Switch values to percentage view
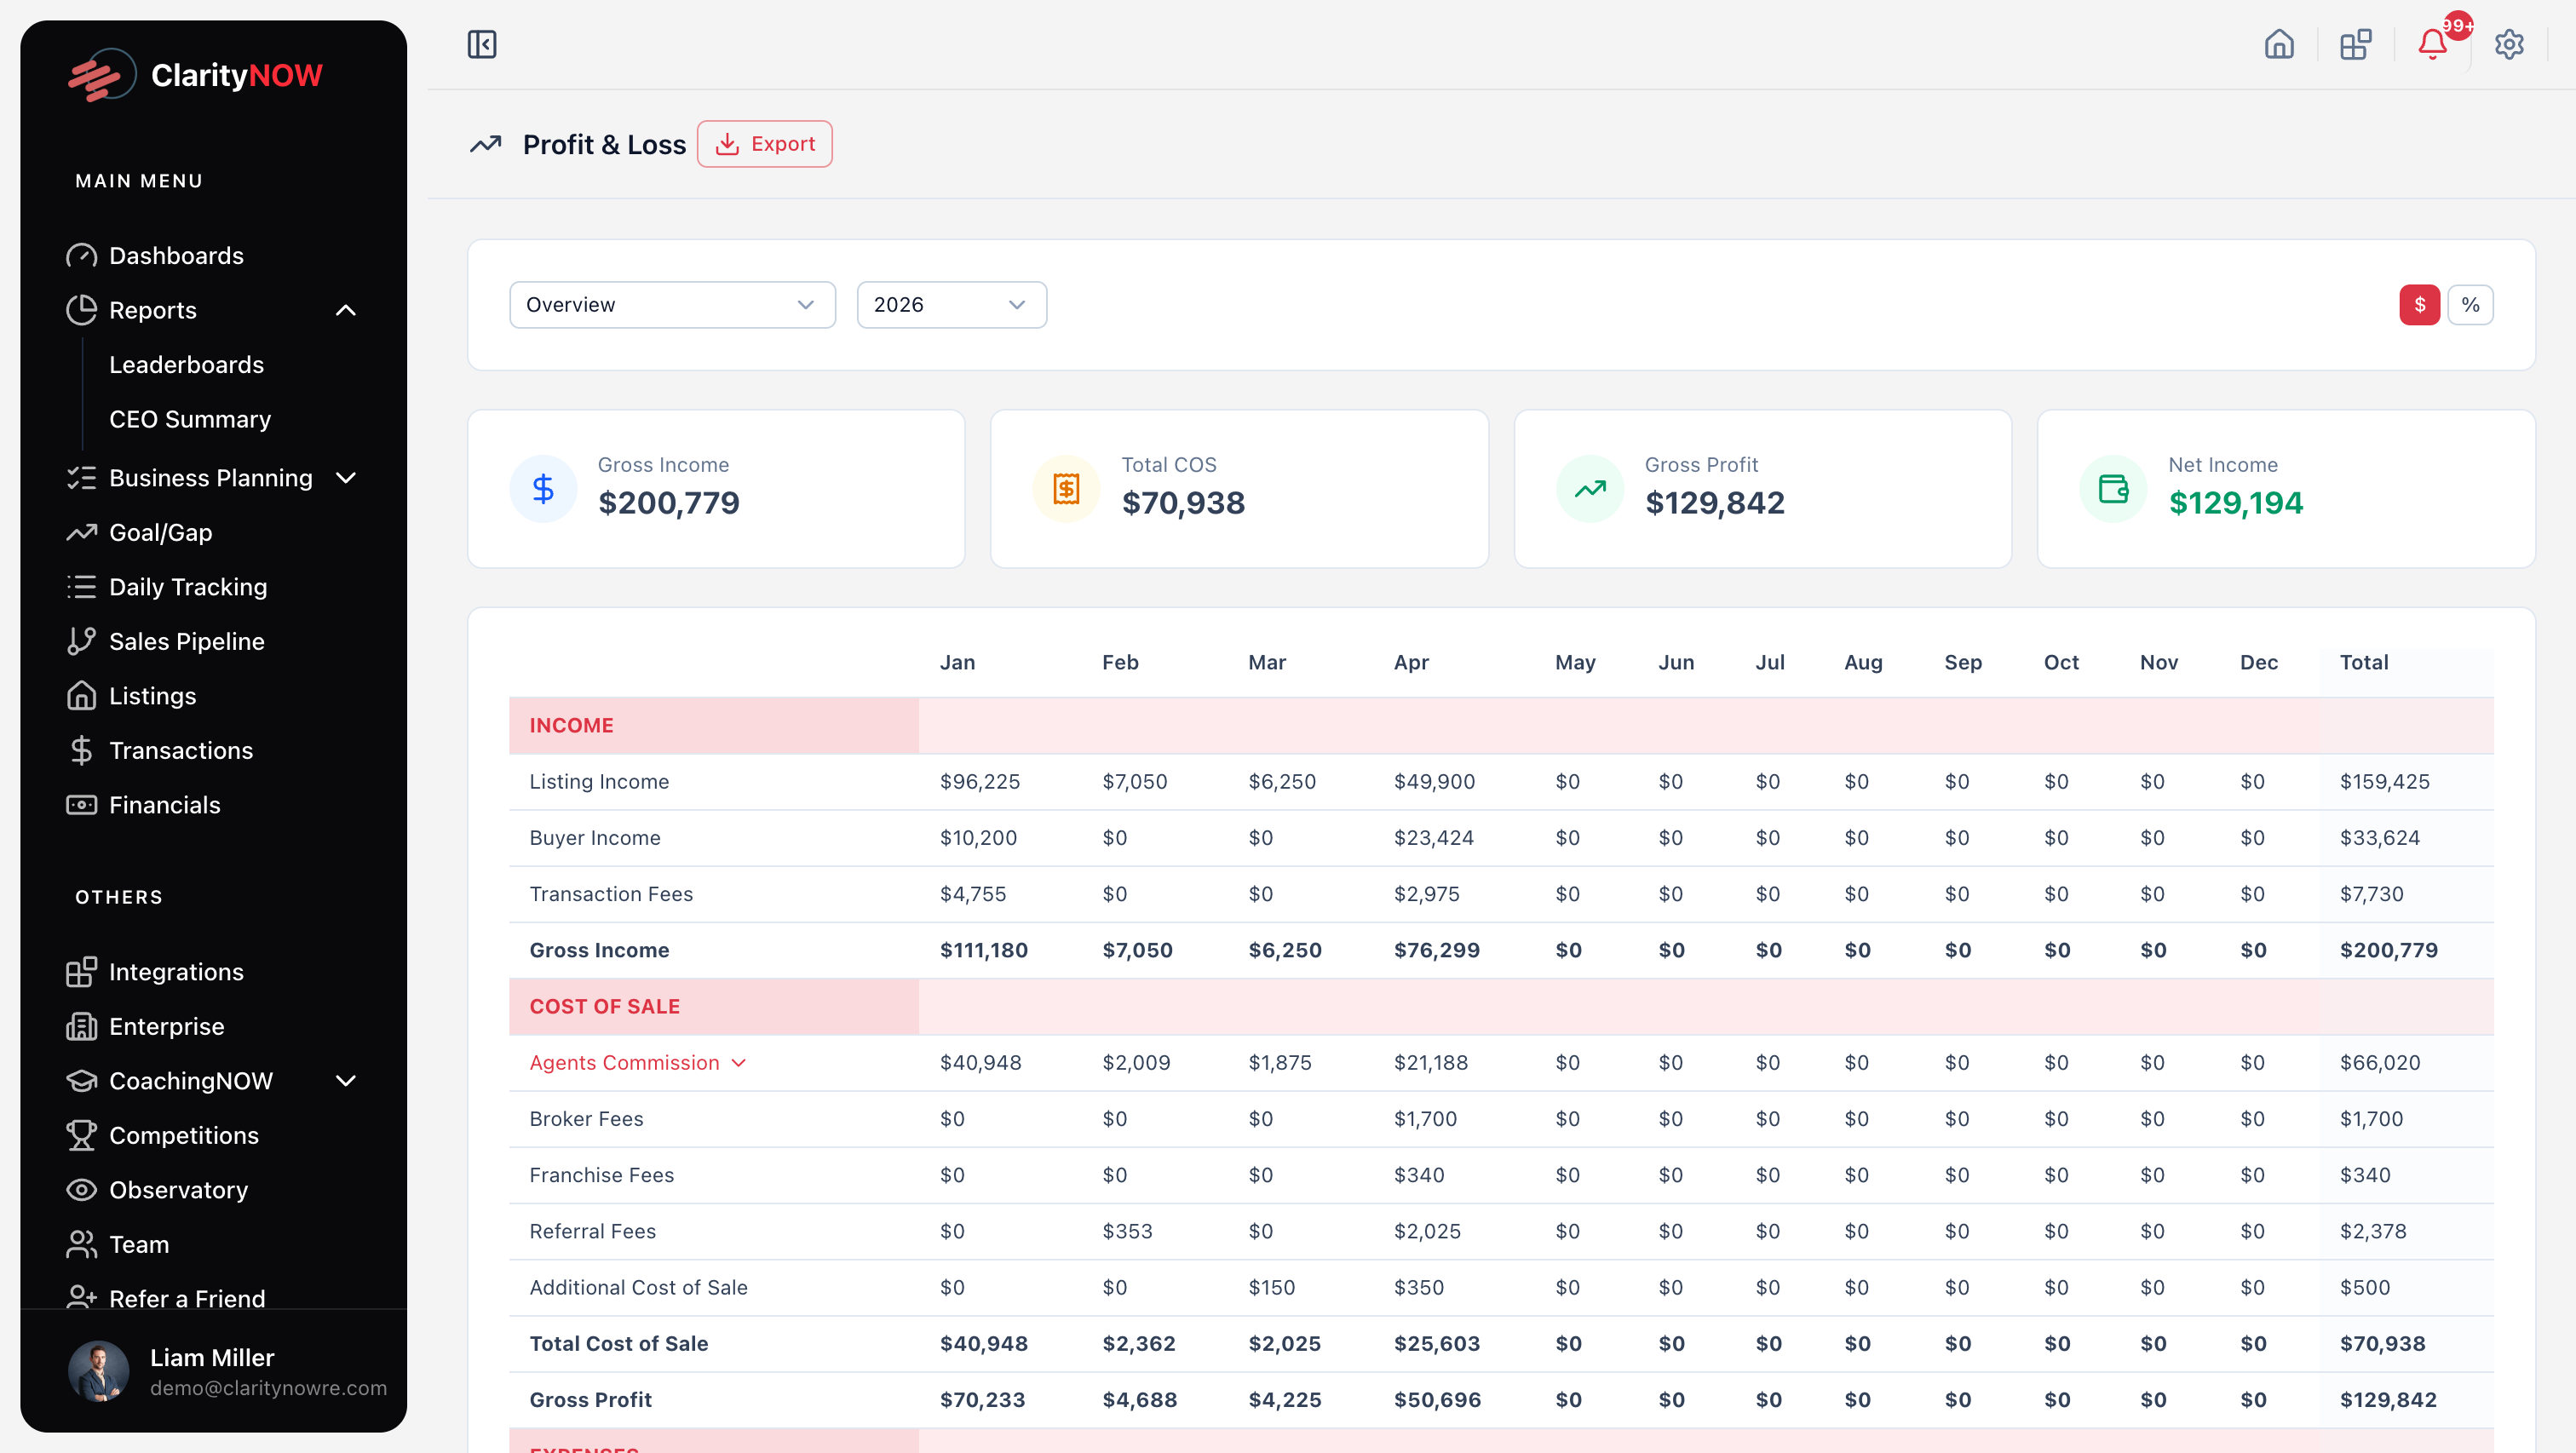The height and width of the screenshot is (1453, 2576). click(x=2471, y=305)
